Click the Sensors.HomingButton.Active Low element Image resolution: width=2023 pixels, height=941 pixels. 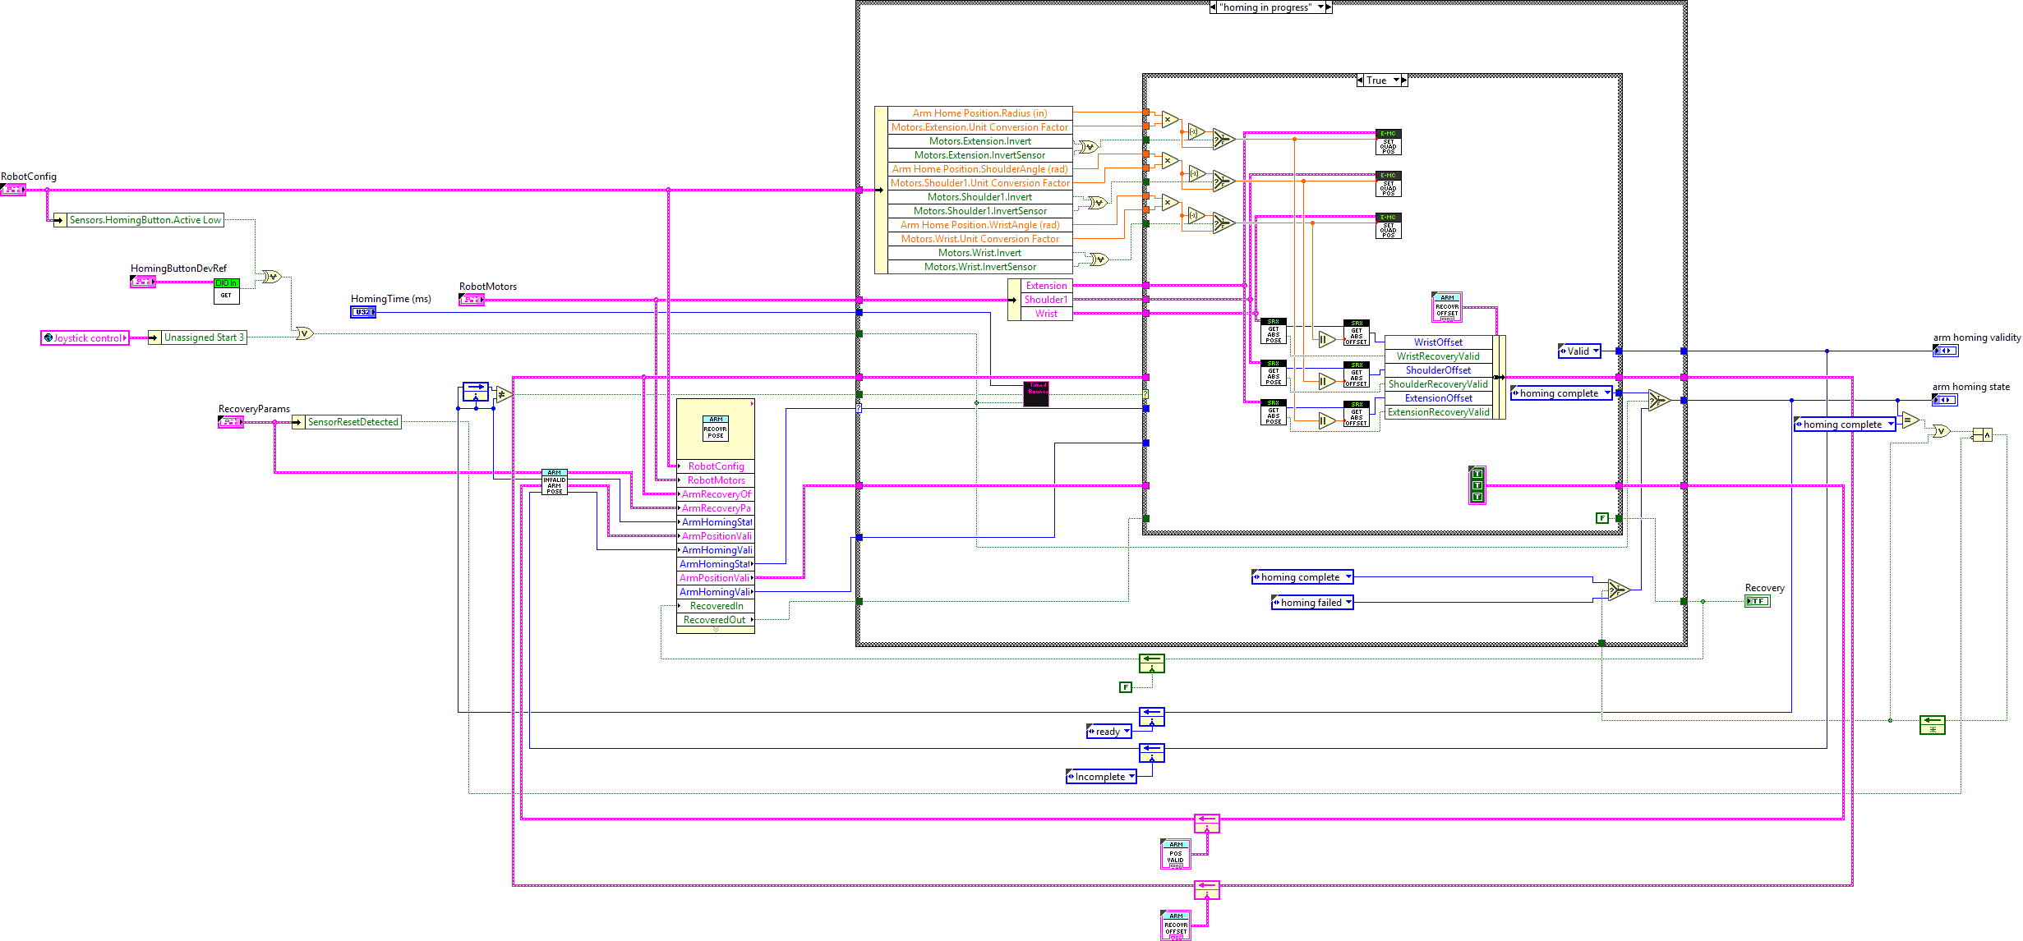tap(145, 220)
